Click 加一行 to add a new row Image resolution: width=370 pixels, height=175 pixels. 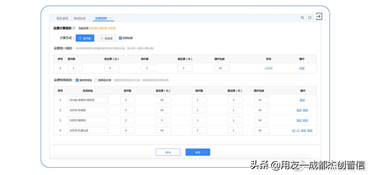295,130
